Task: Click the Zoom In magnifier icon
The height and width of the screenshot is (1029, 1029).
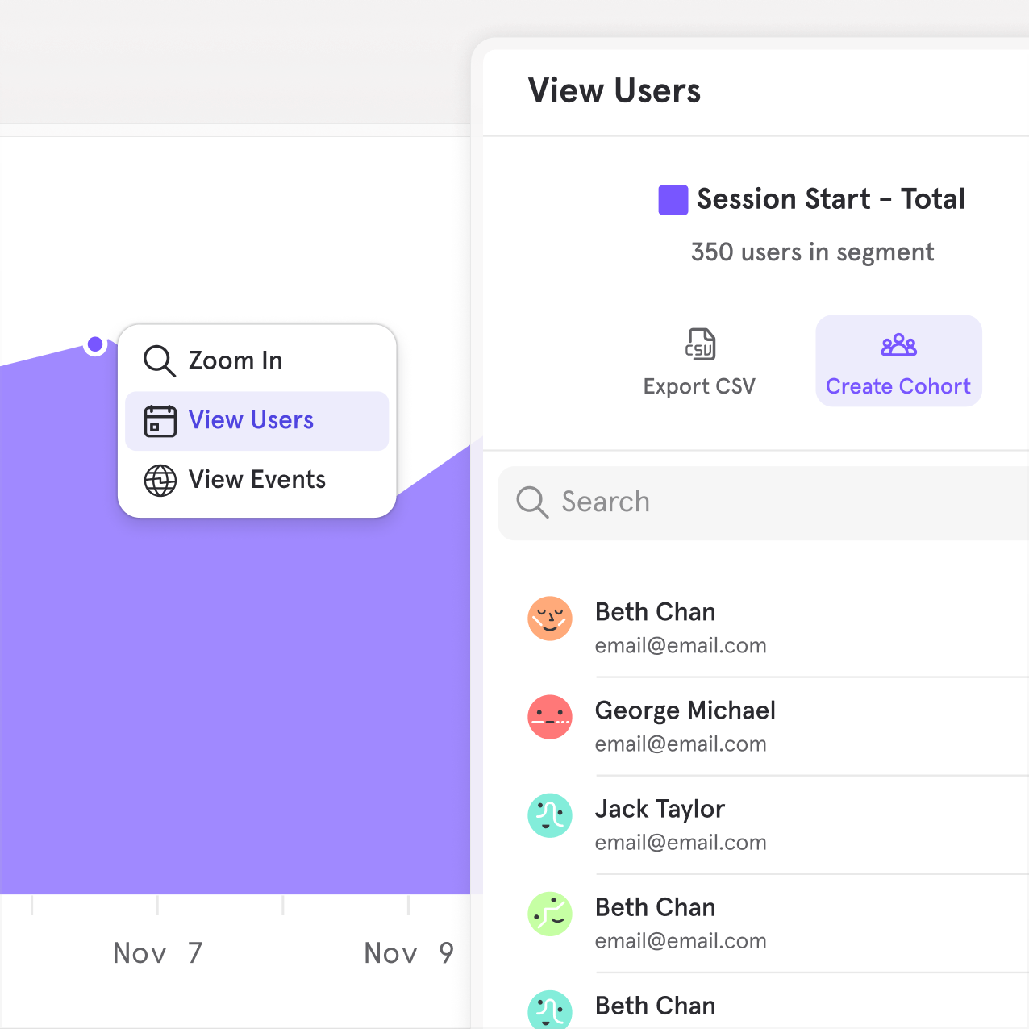Action: [160, 360]
